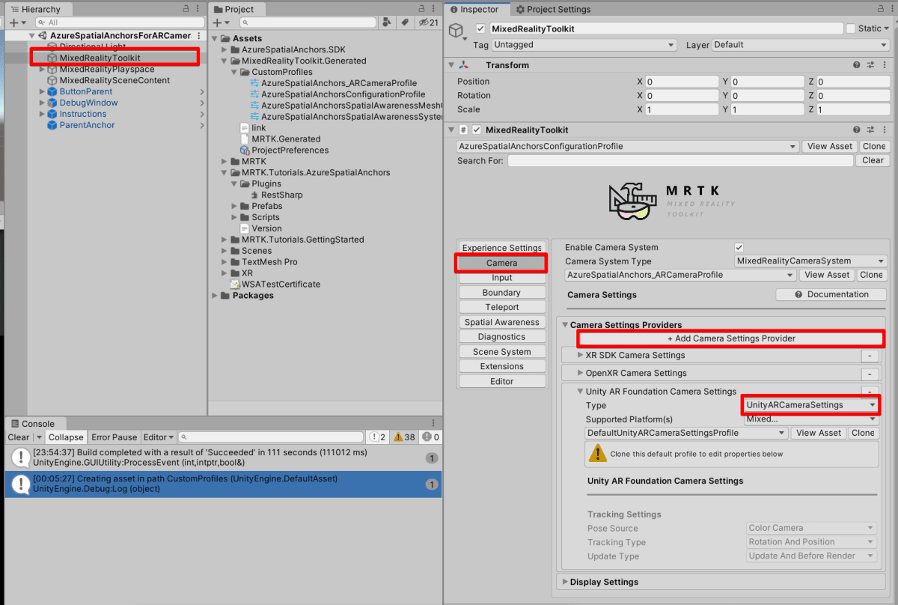Toggle Error Pause in the Console
Screen dimensions: 898x605
pyautogui.click(x=114, y=437)
